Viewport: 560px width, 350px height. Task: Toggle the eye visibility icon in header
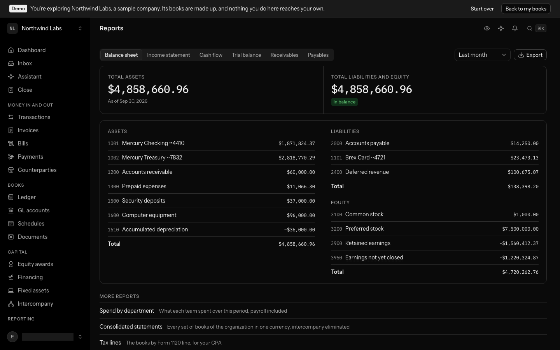[487, 28]
